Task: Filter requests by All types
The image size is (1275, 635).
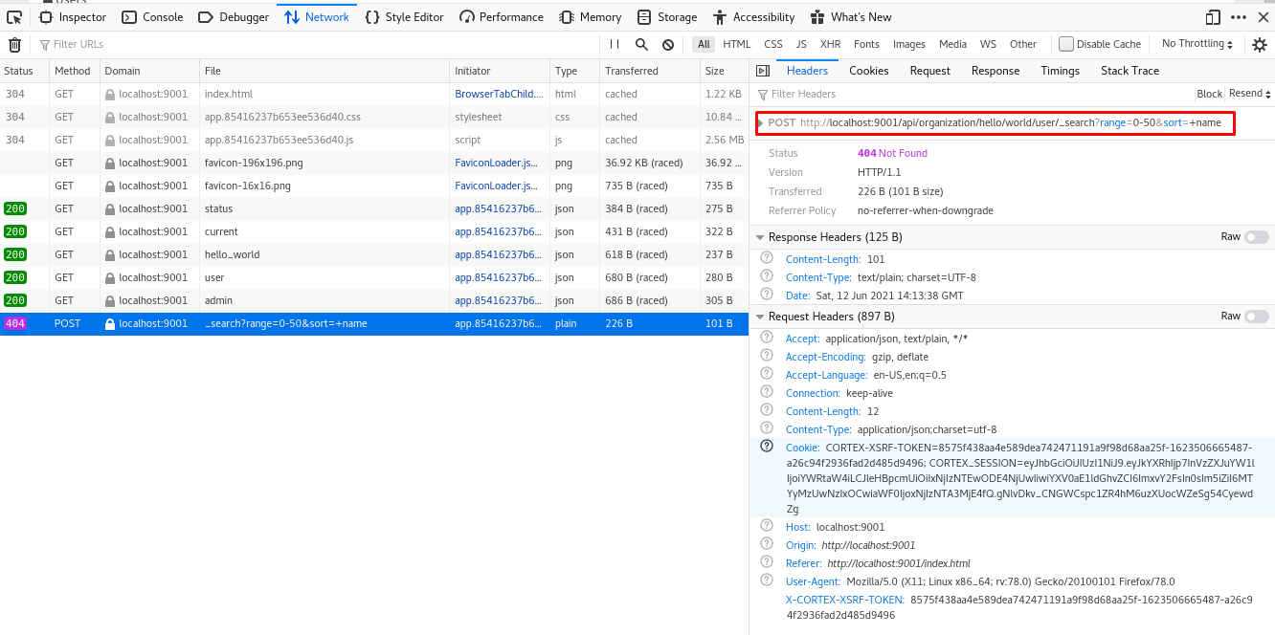Action: click(705, 44)
